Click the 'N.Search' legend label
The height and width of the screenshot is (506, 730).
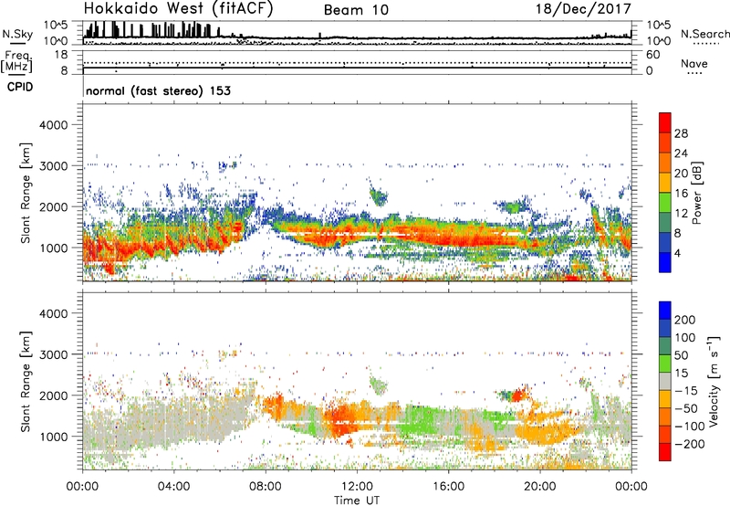tap(704, 34)
